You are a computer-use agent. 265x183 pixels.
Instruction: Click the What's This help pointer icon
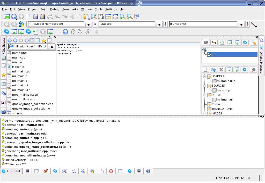tap(137, 16)
